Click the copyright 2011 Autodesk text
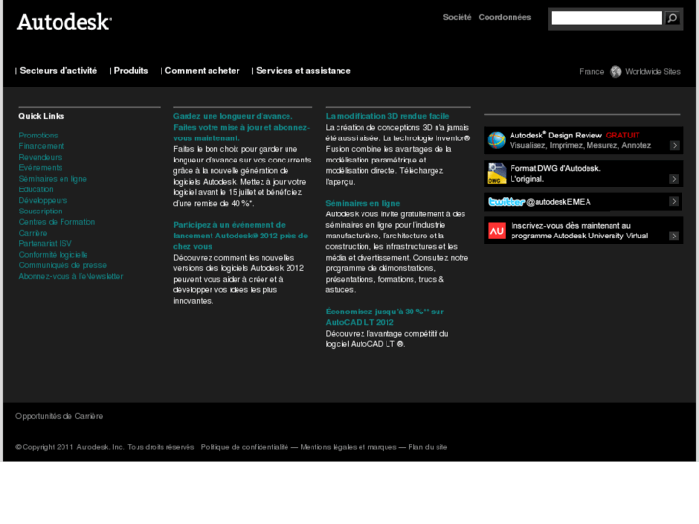Viewport: 699px width, 524px height. pos(105,447)
